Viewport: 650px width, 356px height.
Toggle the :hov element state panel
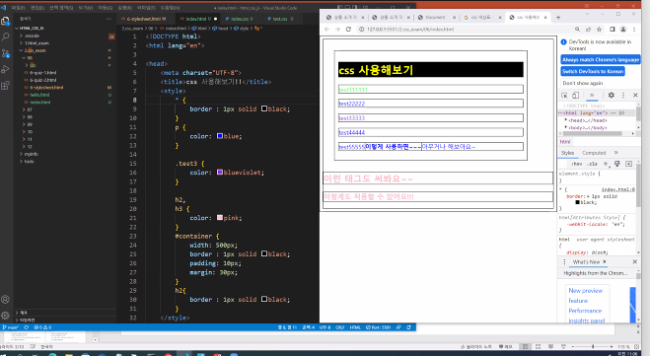(577, 164)
